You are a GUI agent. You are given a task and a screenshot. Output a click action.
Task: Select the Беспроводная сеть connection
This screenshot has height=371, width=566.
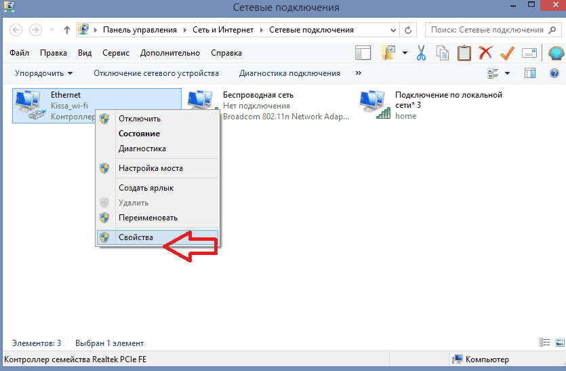(x=269, y=106)
